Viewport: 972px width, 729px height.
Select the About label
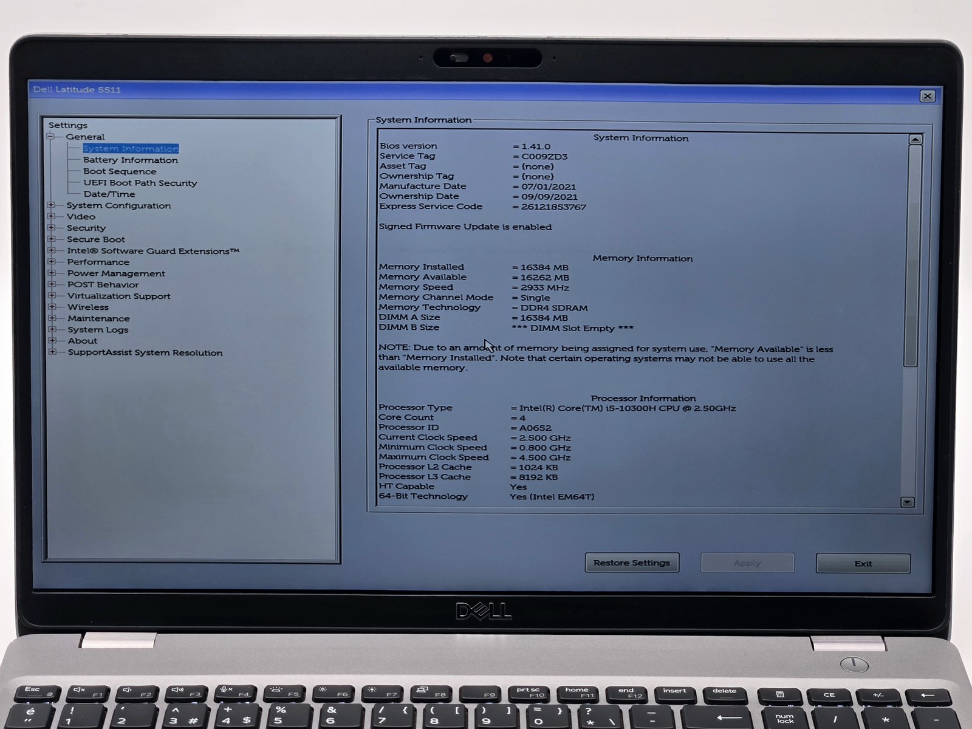[82, 341]
